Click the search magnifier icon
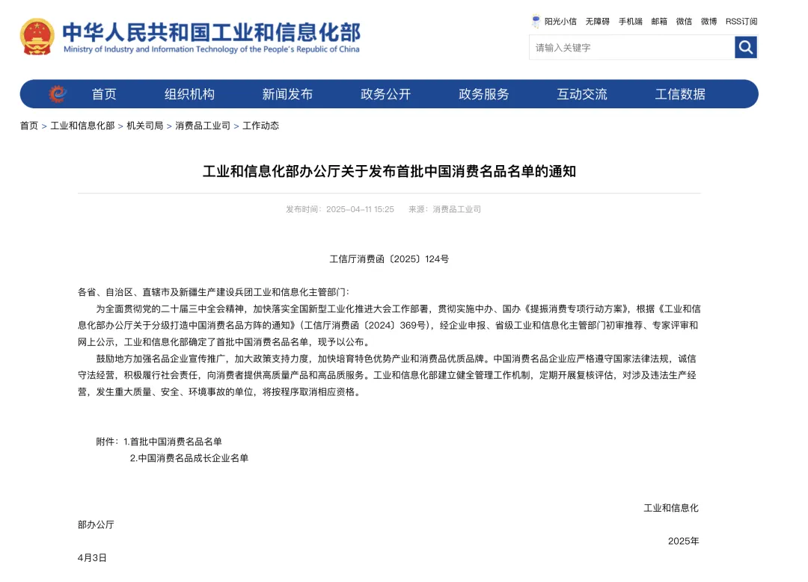Screen dimensions: 808x582 745,46
